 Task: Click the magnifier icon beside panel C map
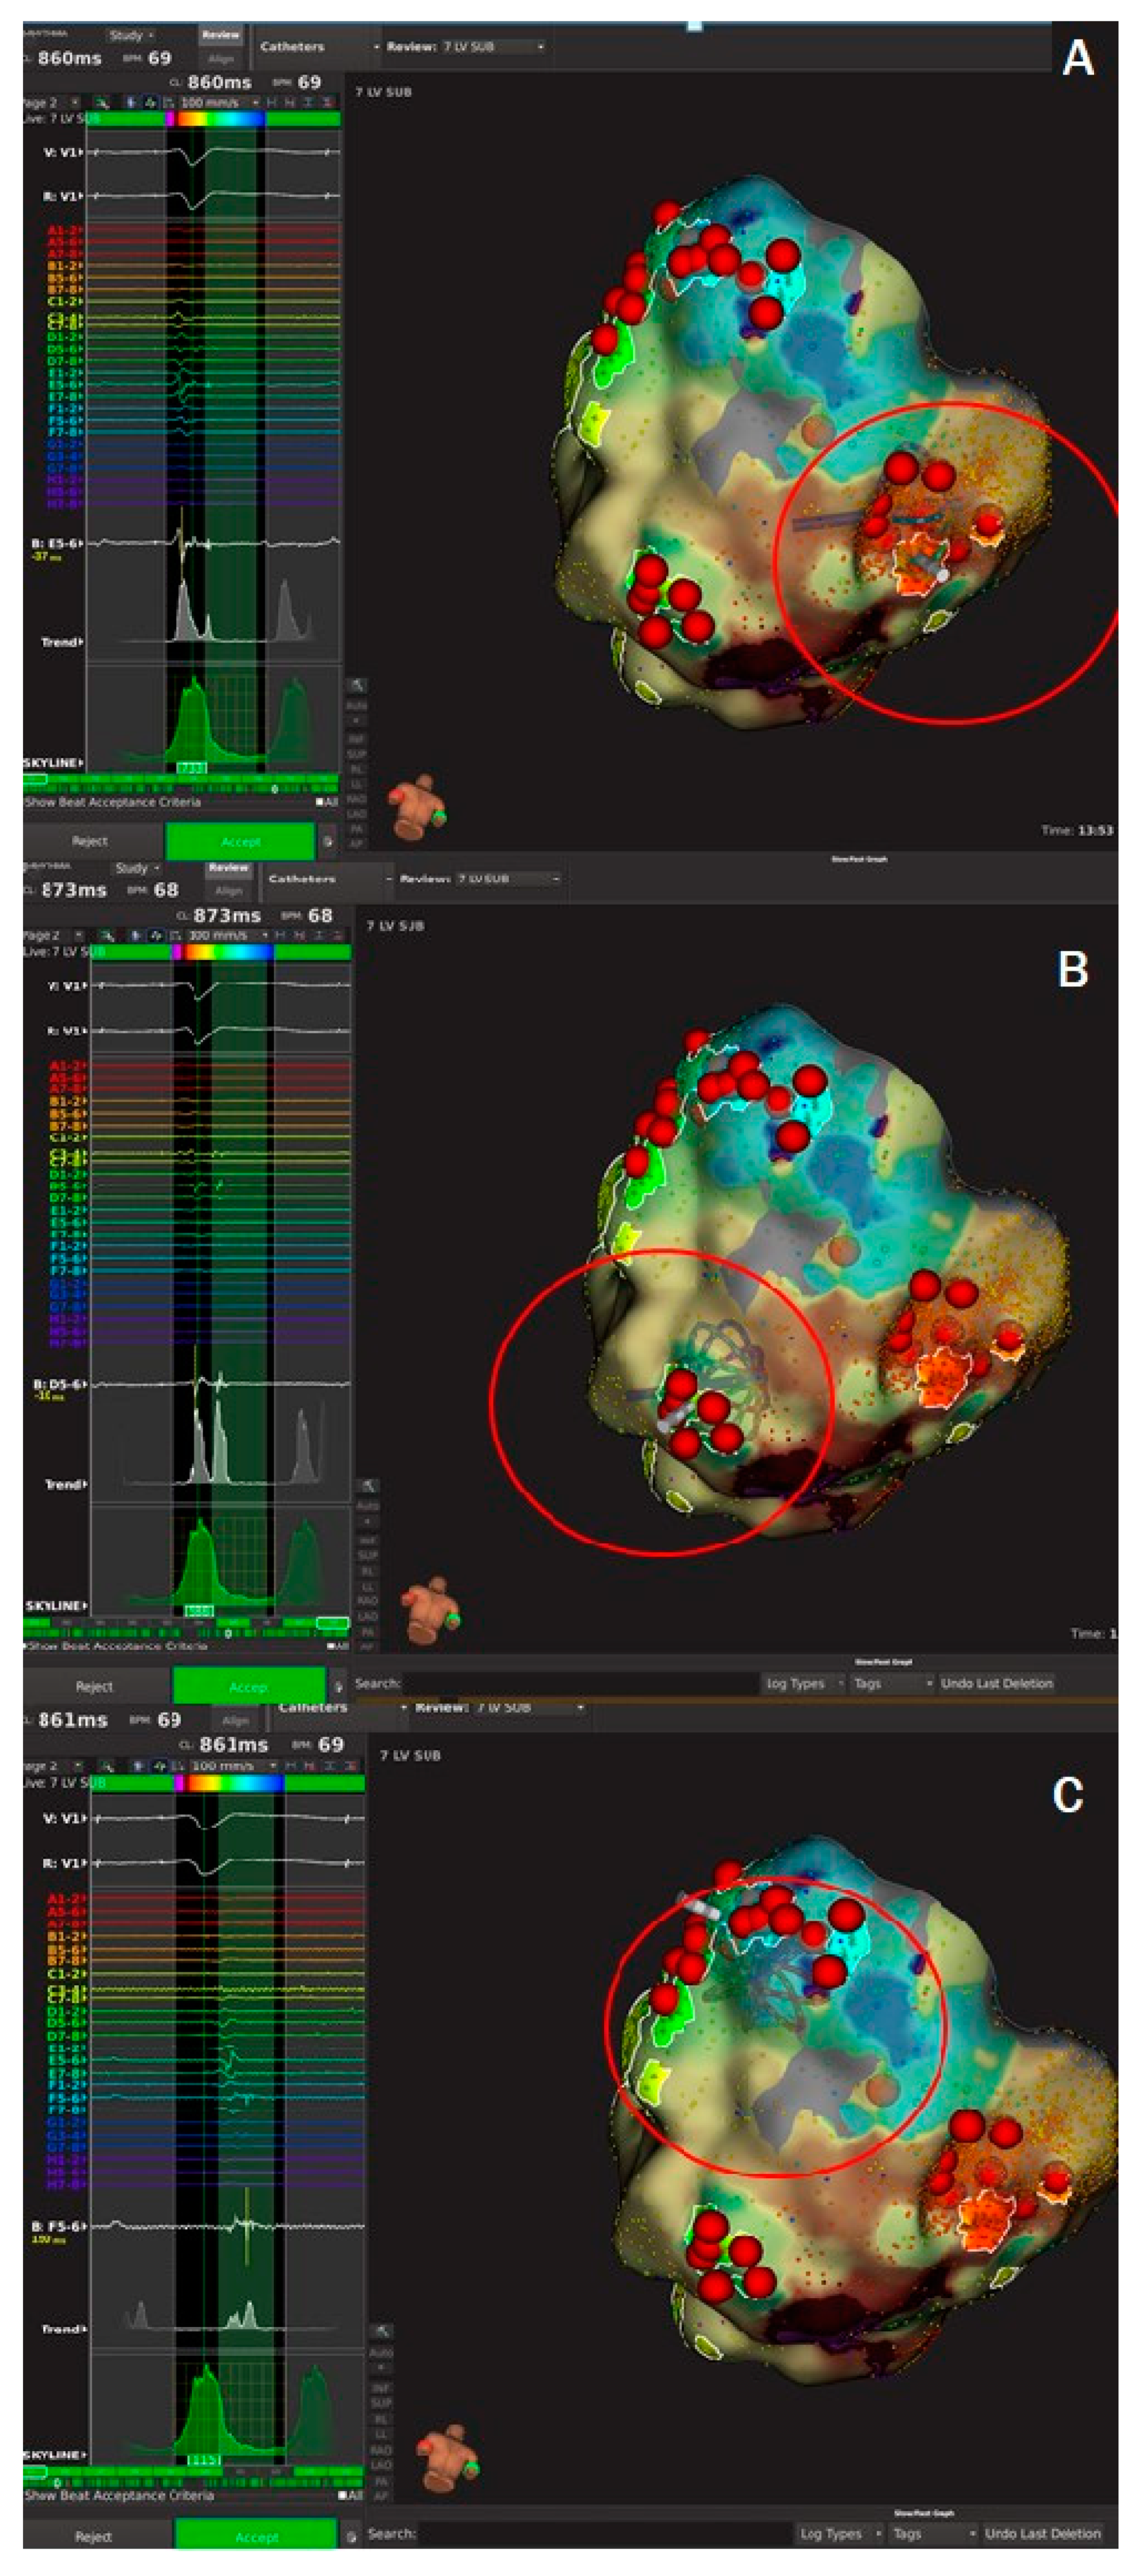[382, 2331]
